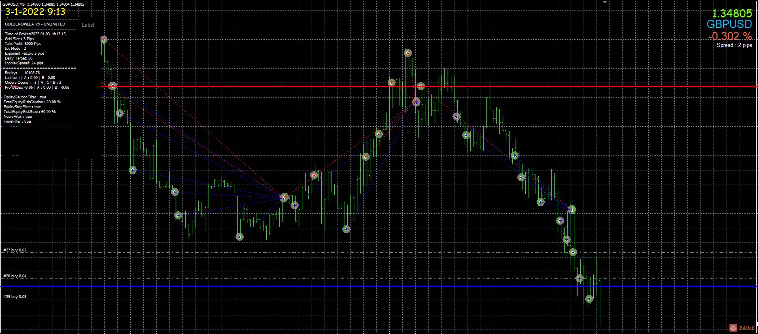
Task: Click TotalEquityRiskCaution : 20.00 % text
Action: click(32, 102)
